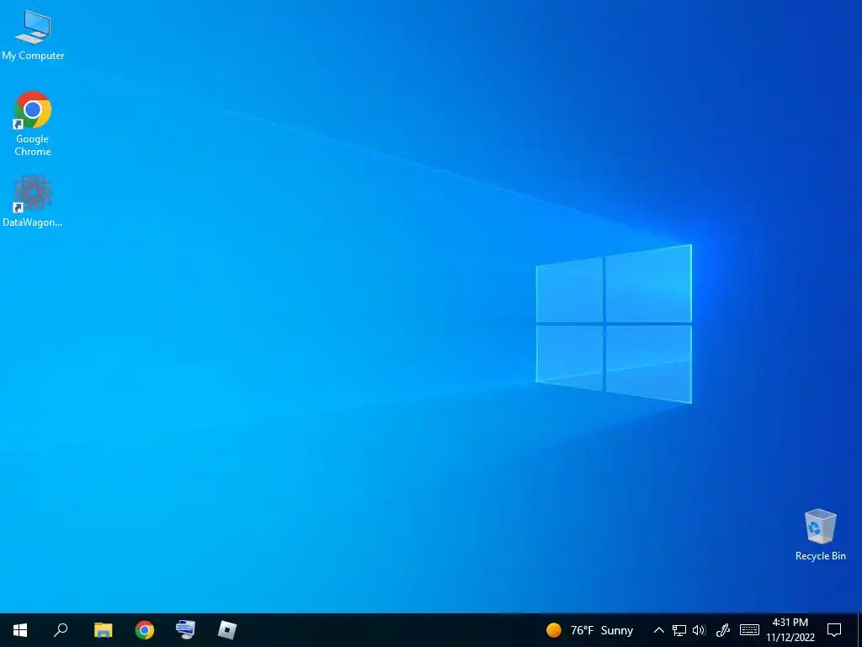Open File Explorer from the taskbar
Viewport: 862px width, 647px height.
pos(103,630)
